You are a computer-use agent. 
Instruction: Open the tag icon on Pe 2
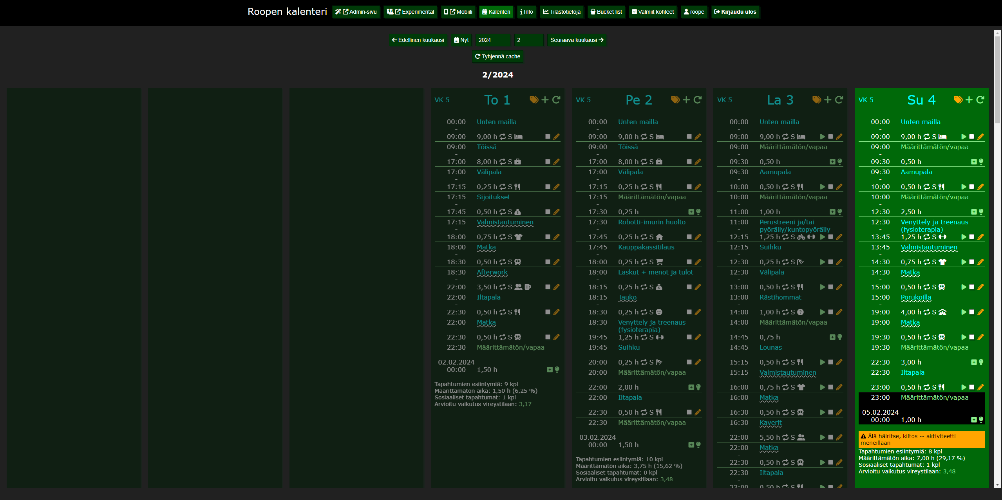coord(675,100)
